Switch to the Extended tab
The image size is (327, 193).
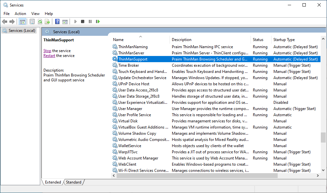pos(53,182)
